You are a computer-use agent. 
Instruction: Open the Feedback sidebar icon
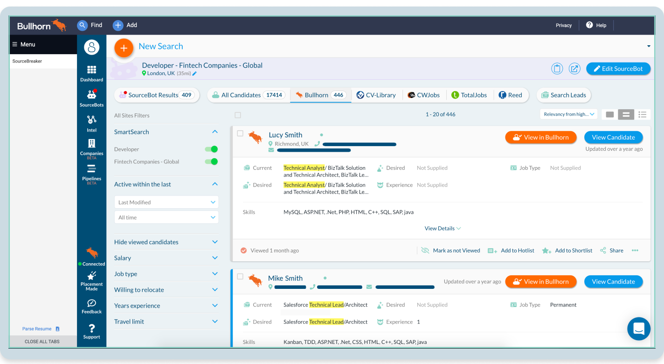point(91,306)
